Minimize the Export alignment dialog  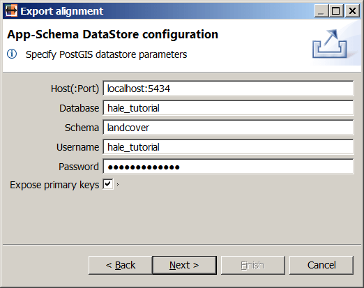321,10
